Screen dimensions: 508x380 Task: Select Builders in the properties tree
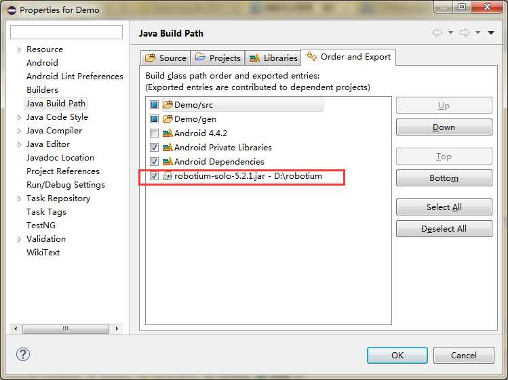click(x=43, y=90)
